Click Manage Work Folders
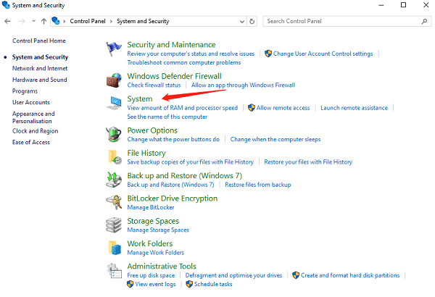This screenshot has width=435, height=297. (155, 253)
